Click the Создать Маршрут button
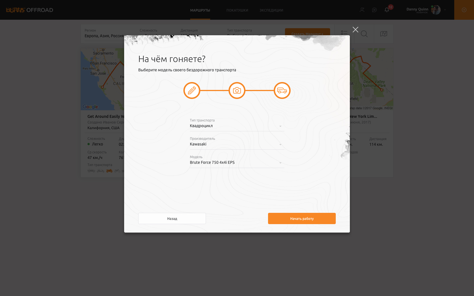The width and height of the screenshot is (474, 296). tap(308, 32)
